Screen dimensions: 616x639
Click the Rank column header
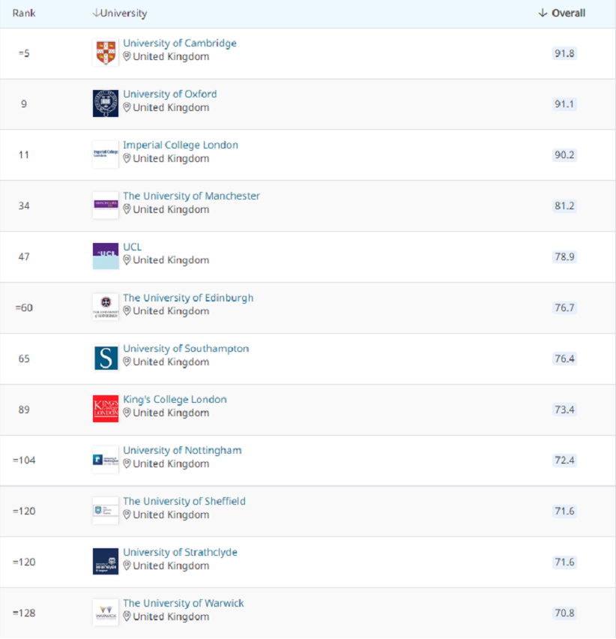click(x=24, y=13)
